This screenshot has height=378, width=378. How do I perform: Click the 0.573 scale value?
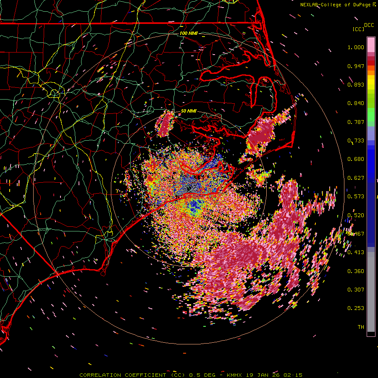click(x=356, y=197)
